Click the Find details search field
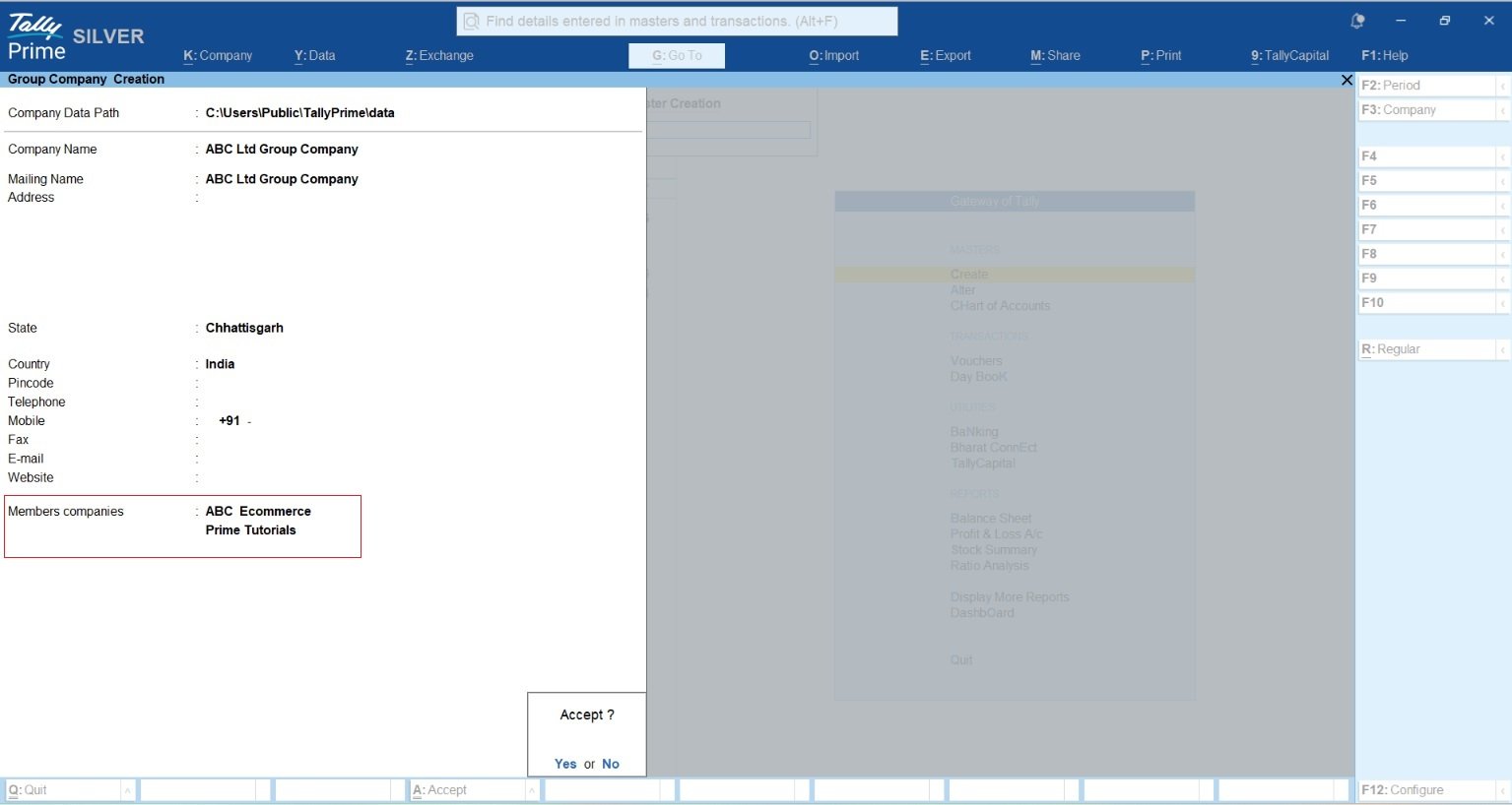1512x805 pixels. (677, 21)
